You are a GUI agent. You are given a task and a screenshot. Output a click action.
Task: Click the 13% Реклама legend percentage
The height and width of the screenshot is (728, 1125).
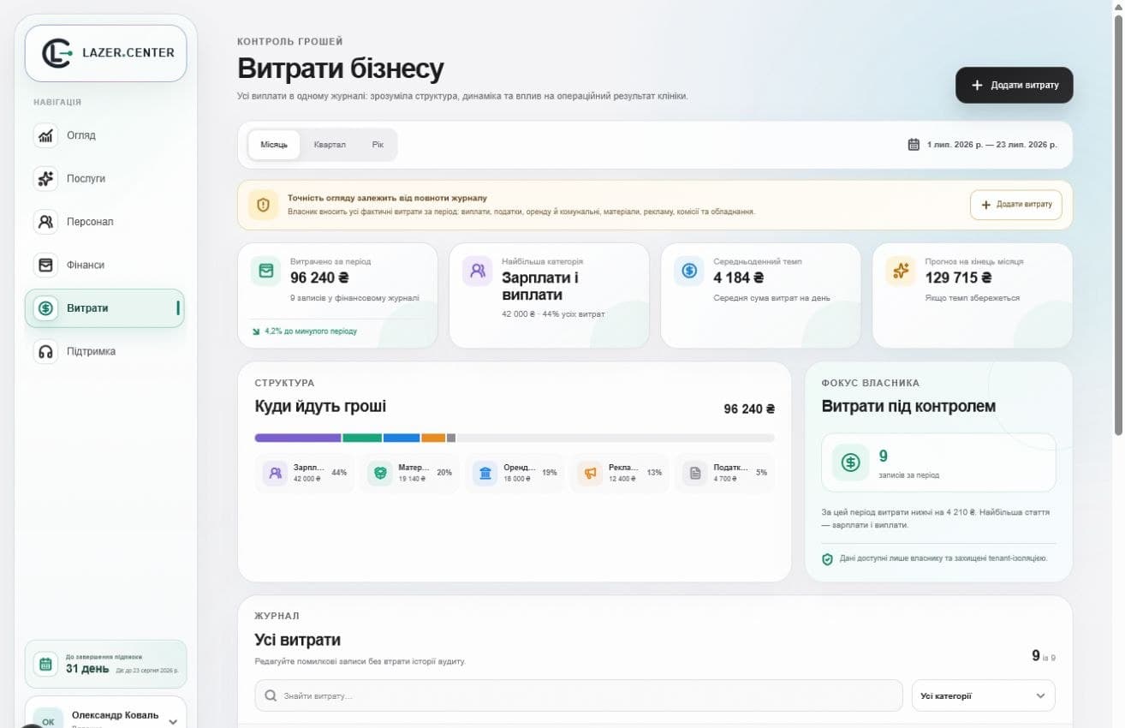coord(654,472)
